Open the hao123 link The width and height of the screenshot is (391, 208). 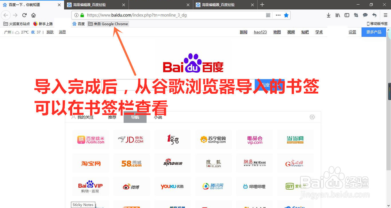click(260, 32)
